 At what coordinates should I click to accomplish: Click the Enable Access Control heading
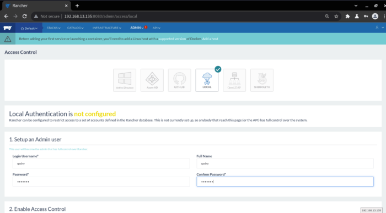coord(37,209)
